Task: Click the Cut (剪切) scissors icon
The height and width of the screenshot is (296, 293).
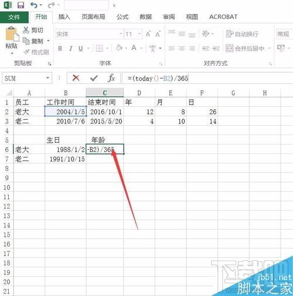Action: tap(26, 30)
